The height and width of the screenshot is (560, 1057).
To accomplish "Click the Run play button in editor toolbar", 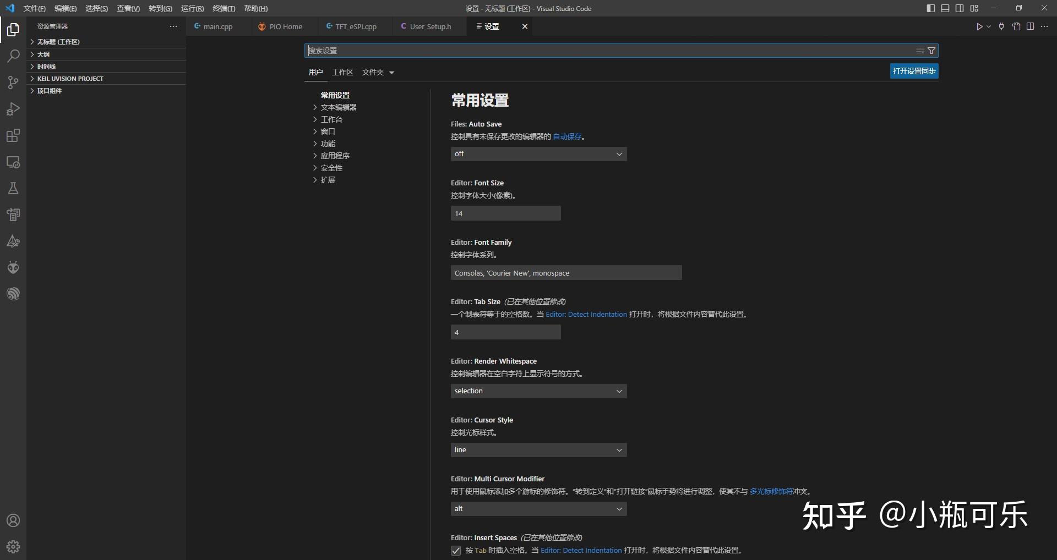I will tap(979, 26).
